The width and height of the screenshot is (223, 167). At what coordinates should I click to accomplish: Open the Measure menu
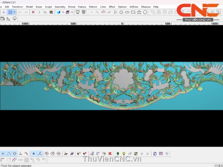click(146, 7)
